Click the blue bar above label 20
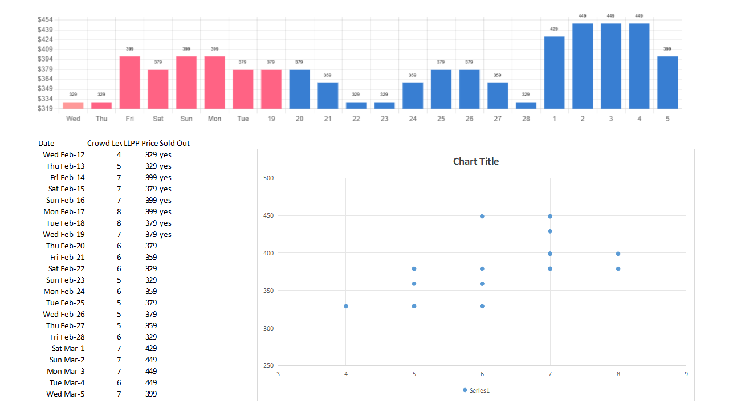The height and width of the screenshot is (412, 741). (x=299, y=89)
